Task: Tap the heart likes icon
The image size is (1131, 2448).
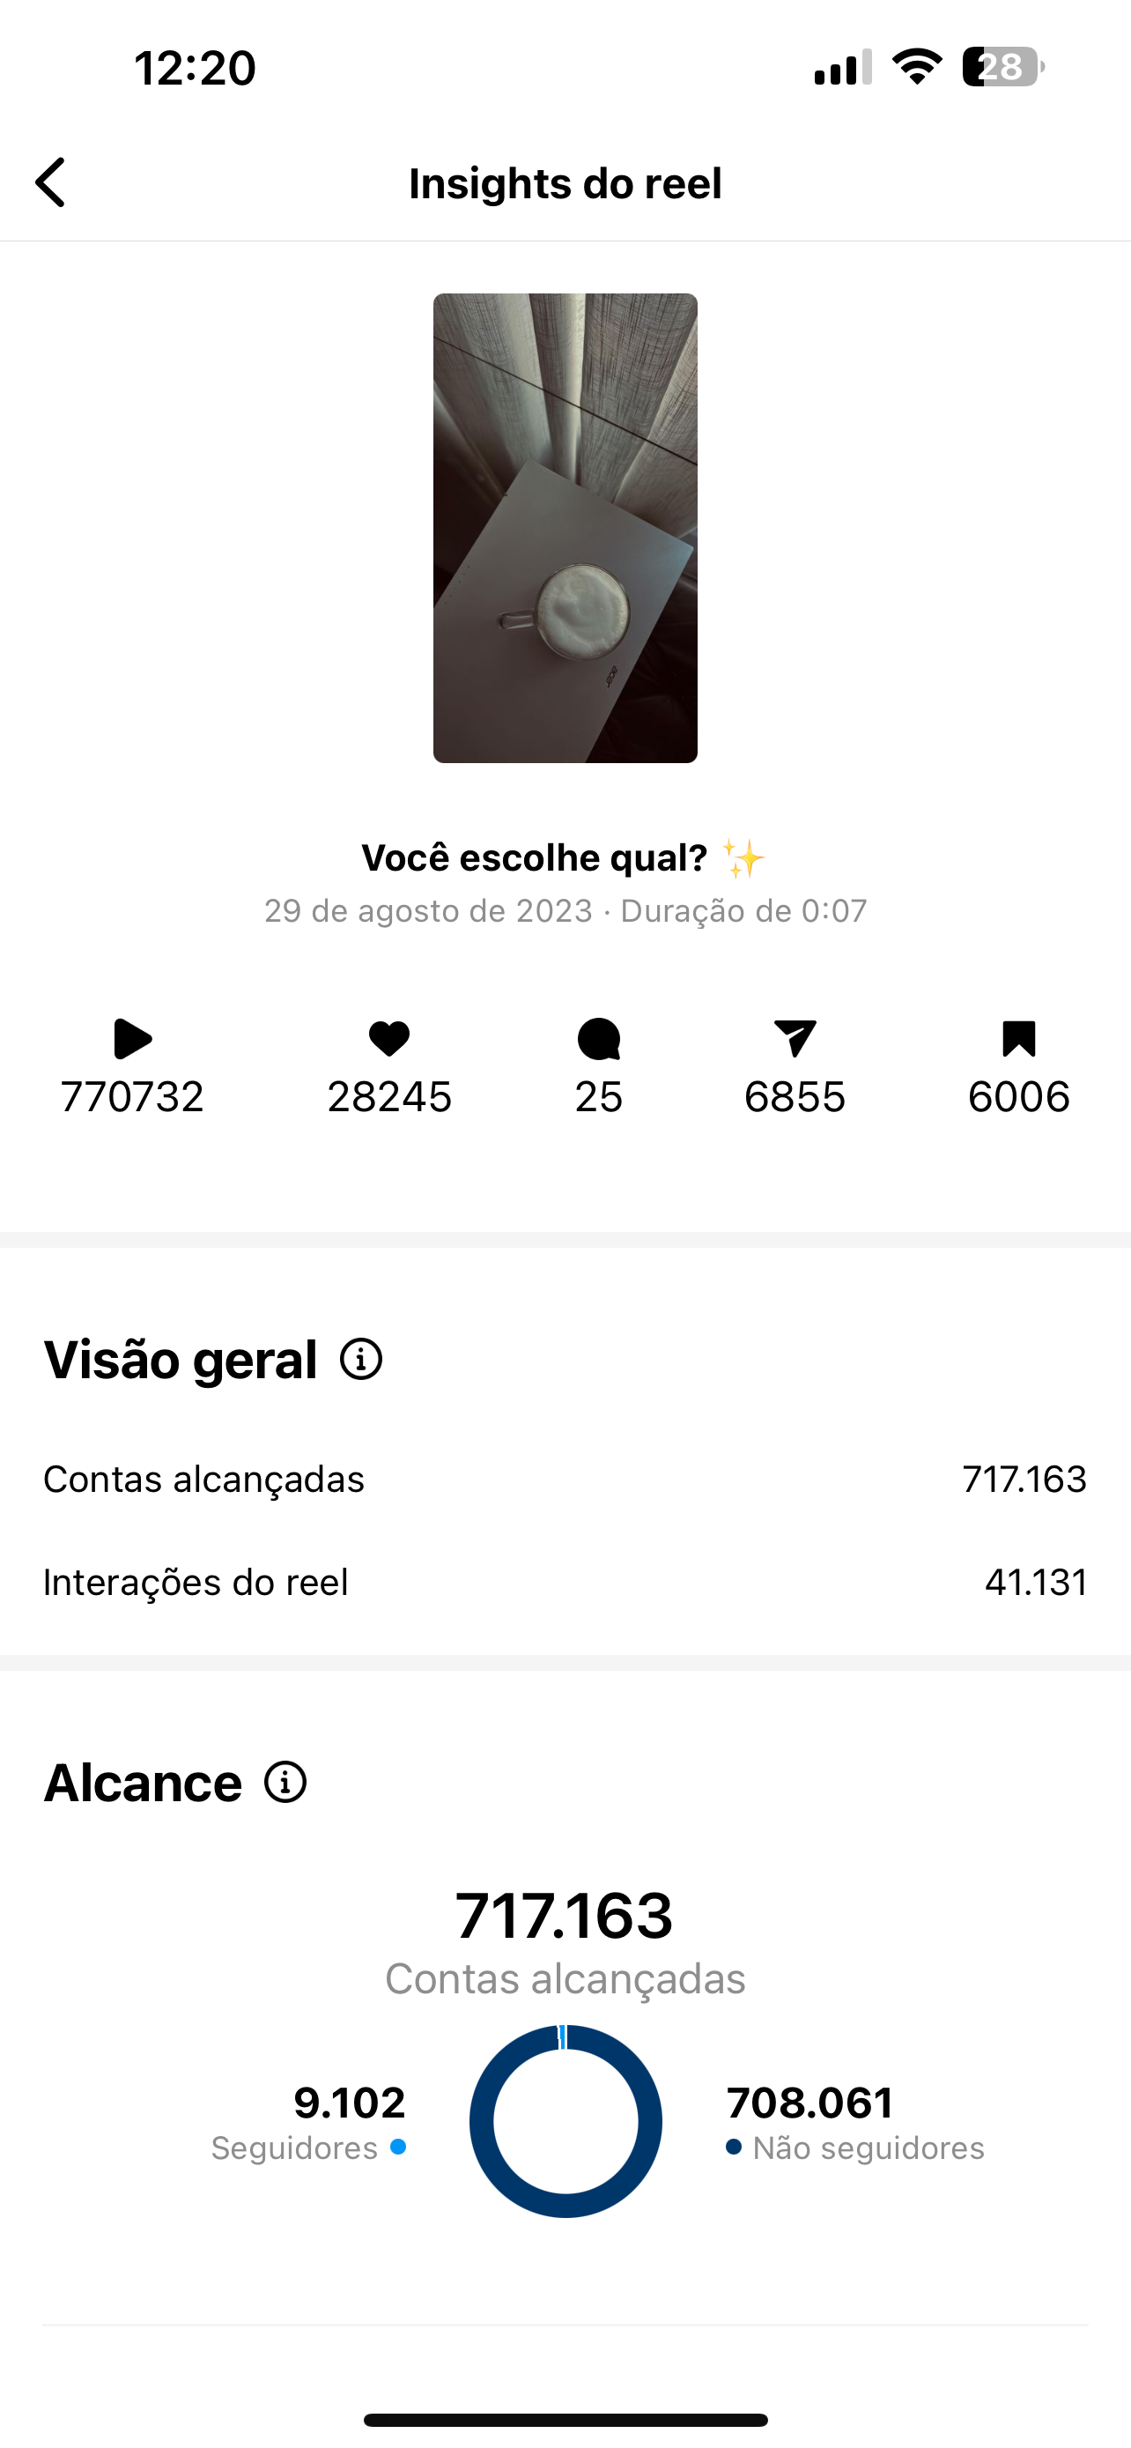Action: (x=389, y=1039)
